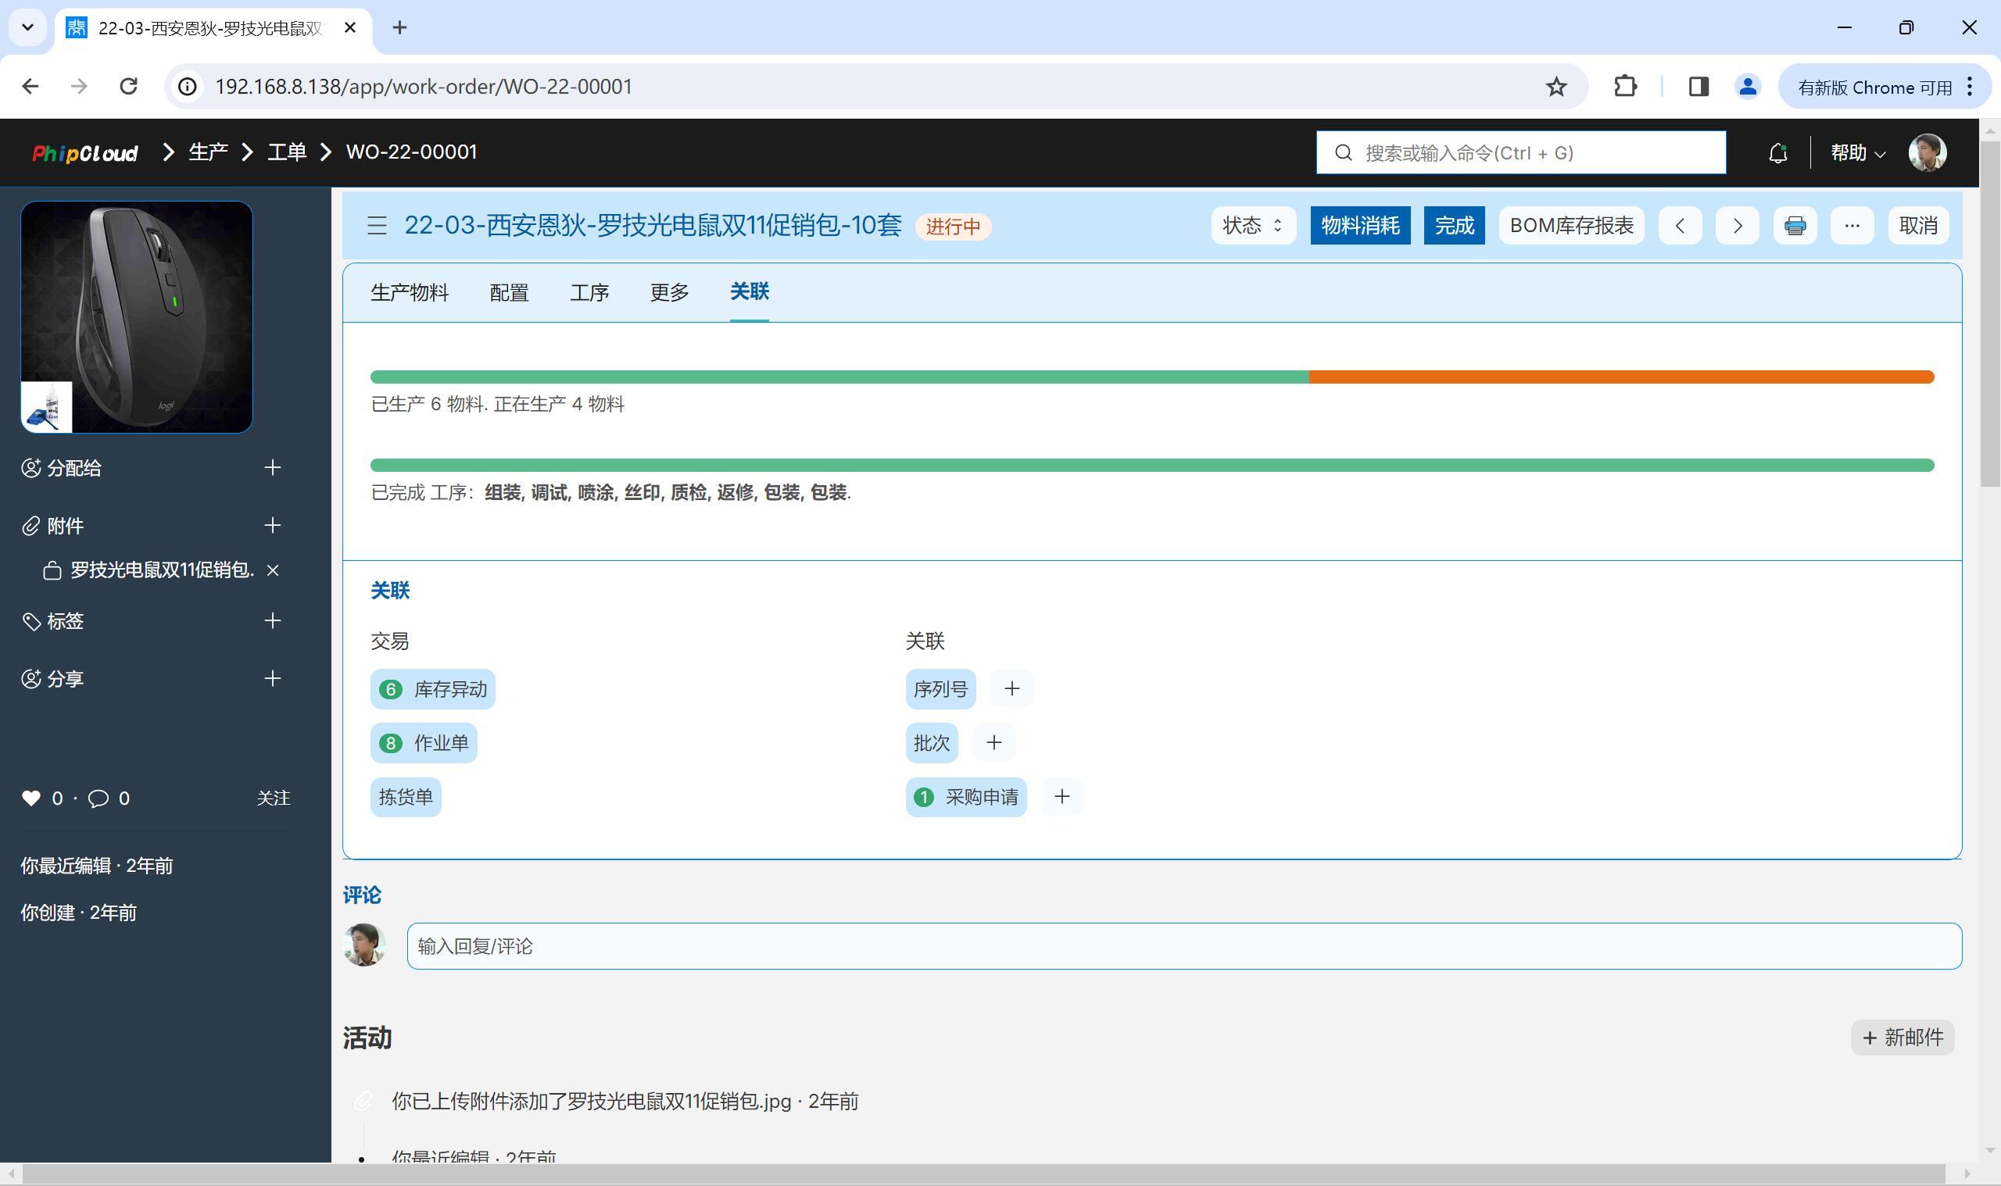Image resolution: width=2001 pixels, height=1186 pixels.
Task: Add a new 采购申请 with plus
Action: 1061,797
